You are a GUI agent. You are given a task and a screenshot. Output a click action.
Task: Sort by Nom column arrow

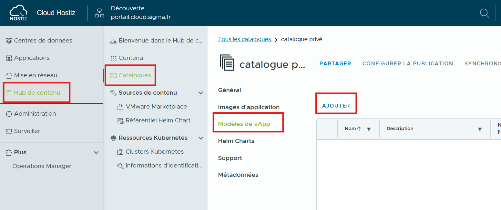(359, 129)
